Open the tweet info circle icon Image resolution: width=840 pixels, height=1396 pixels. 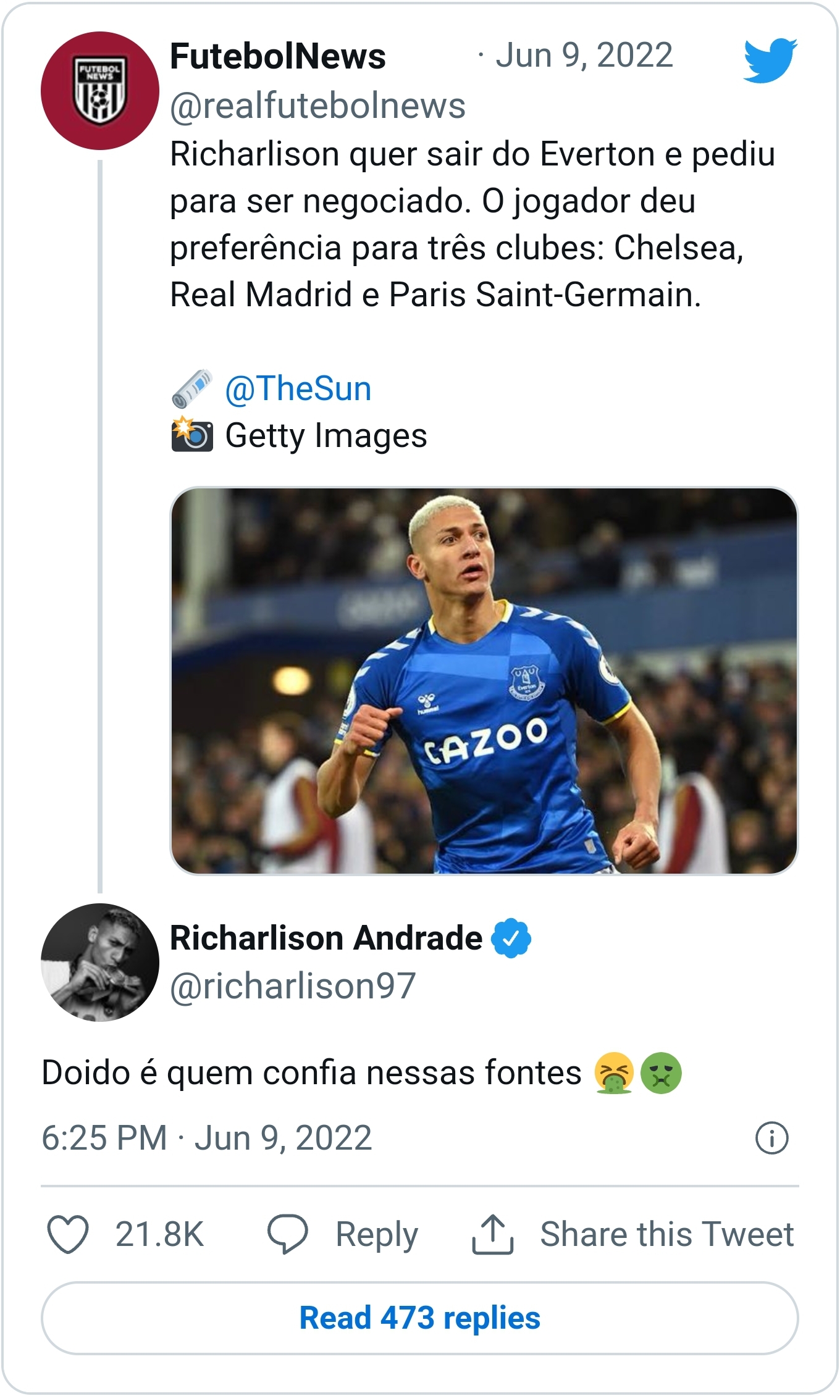point(771,1138)
